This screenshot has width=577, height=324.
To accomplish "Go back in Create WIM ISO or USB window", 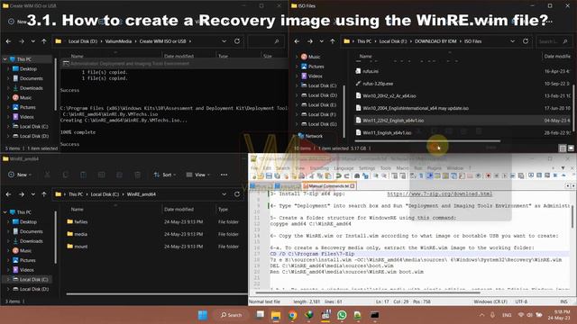I will [8, 41].
